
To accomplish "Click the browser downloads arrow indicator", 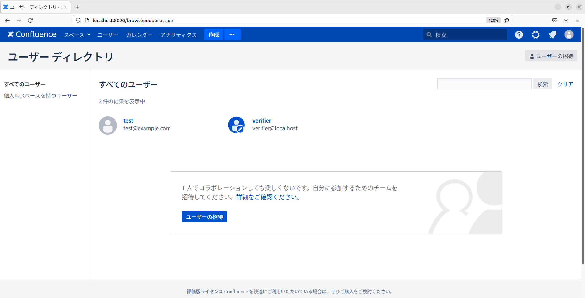I will coord(565,20).
